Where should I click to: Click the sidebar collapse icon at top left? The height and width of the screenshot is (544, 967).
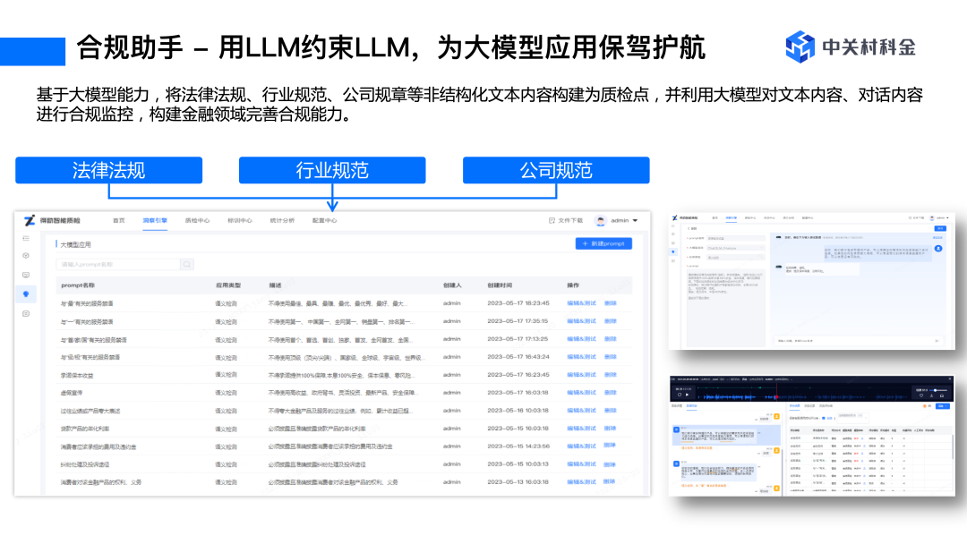(x=26, y=238)
